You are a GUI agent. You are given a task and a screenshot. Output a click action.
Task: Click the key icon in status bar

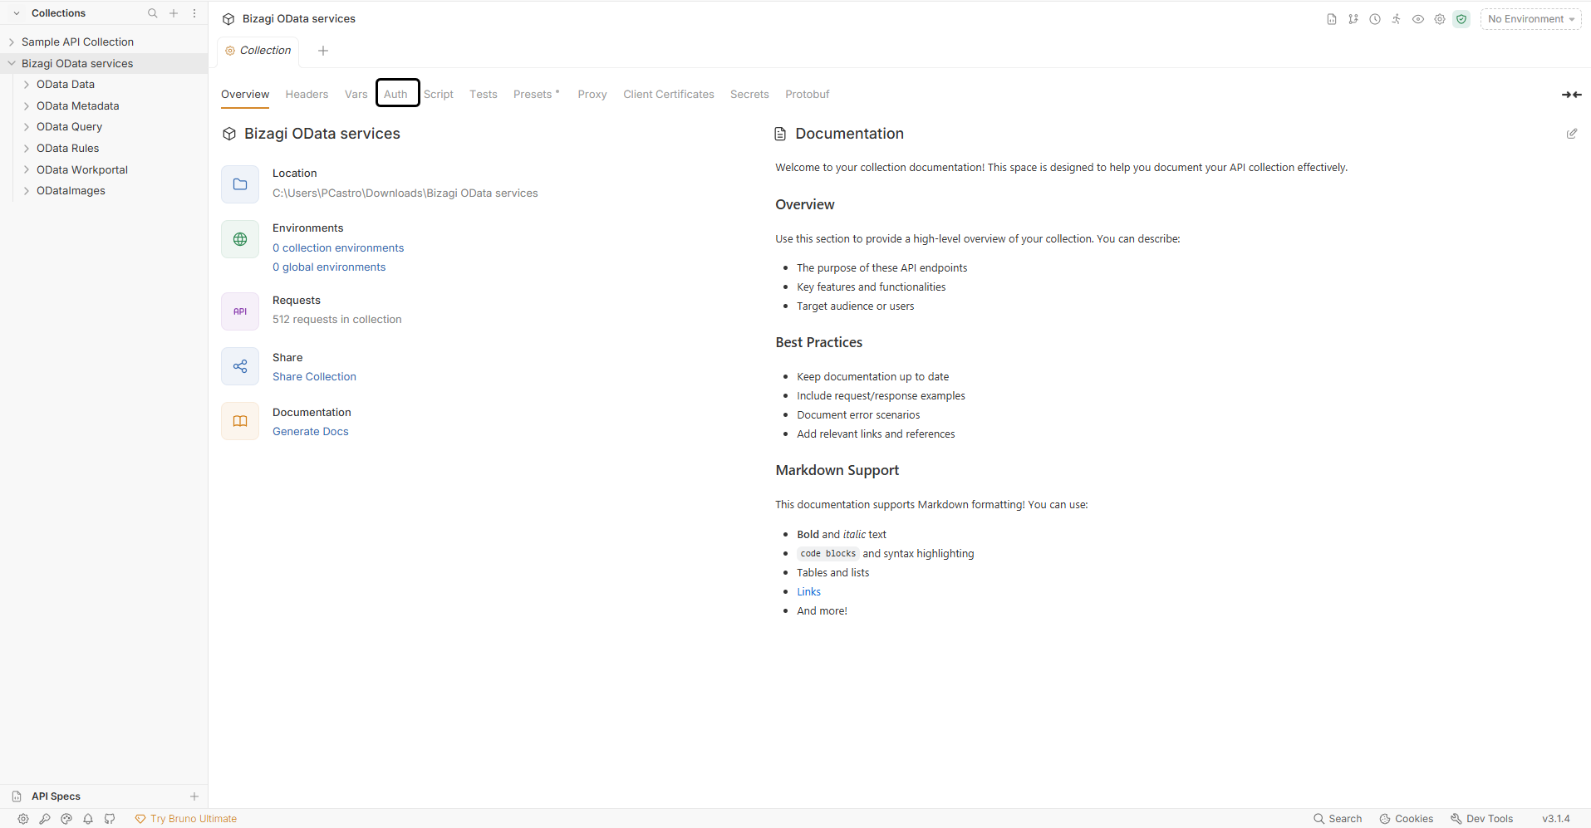(45, 819)
